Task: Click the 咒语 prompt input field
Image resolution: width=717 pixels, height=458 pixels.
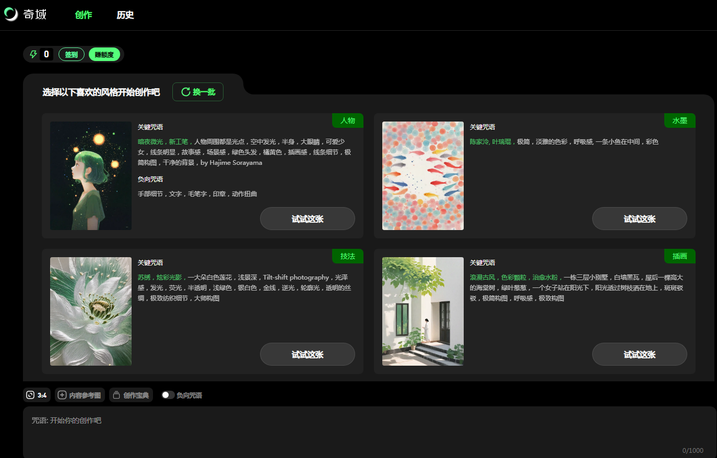Action: [x=366, y=430]
